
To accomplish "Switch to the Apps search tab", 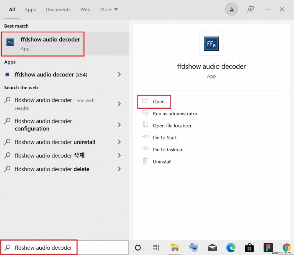I will tap(30, 10).
